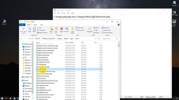
Task: Click glpi in the address breadcrumb
Action: tap(72, 39)
